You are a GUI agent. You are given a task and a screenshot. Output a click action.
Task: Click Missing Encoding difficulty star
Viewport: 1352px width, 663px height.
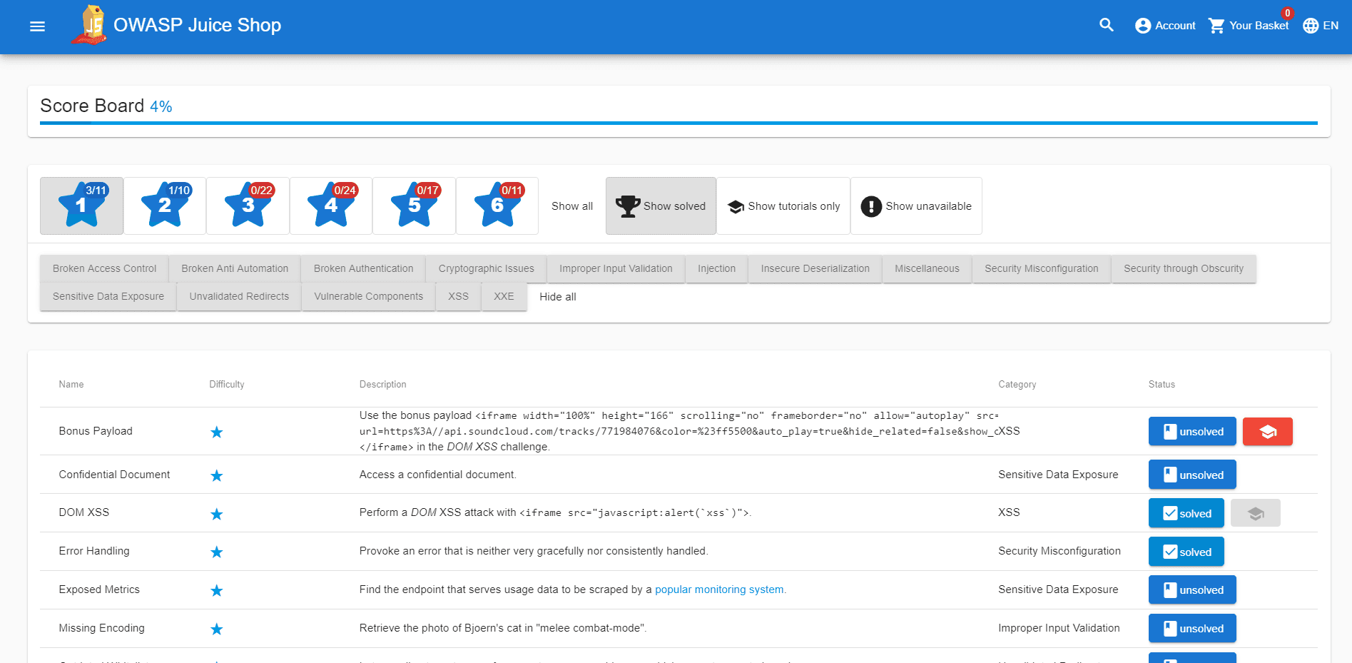(x=217, y=629)
